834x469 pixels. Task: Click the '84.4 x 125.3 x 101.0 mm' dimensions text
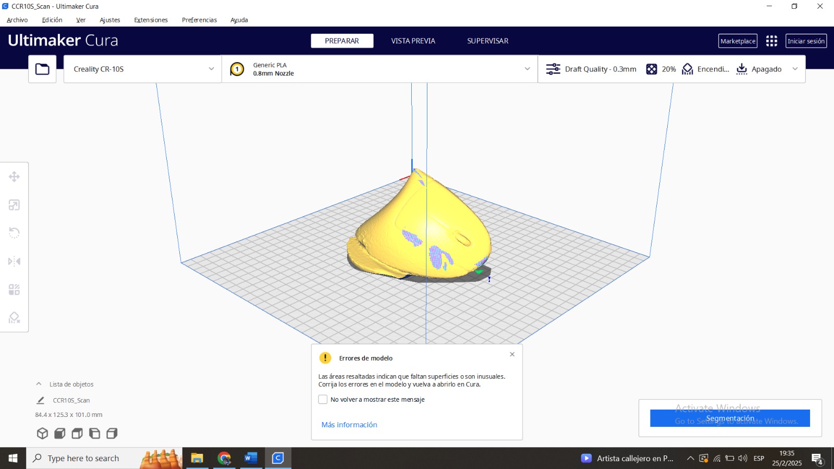[x=69, y=415]
